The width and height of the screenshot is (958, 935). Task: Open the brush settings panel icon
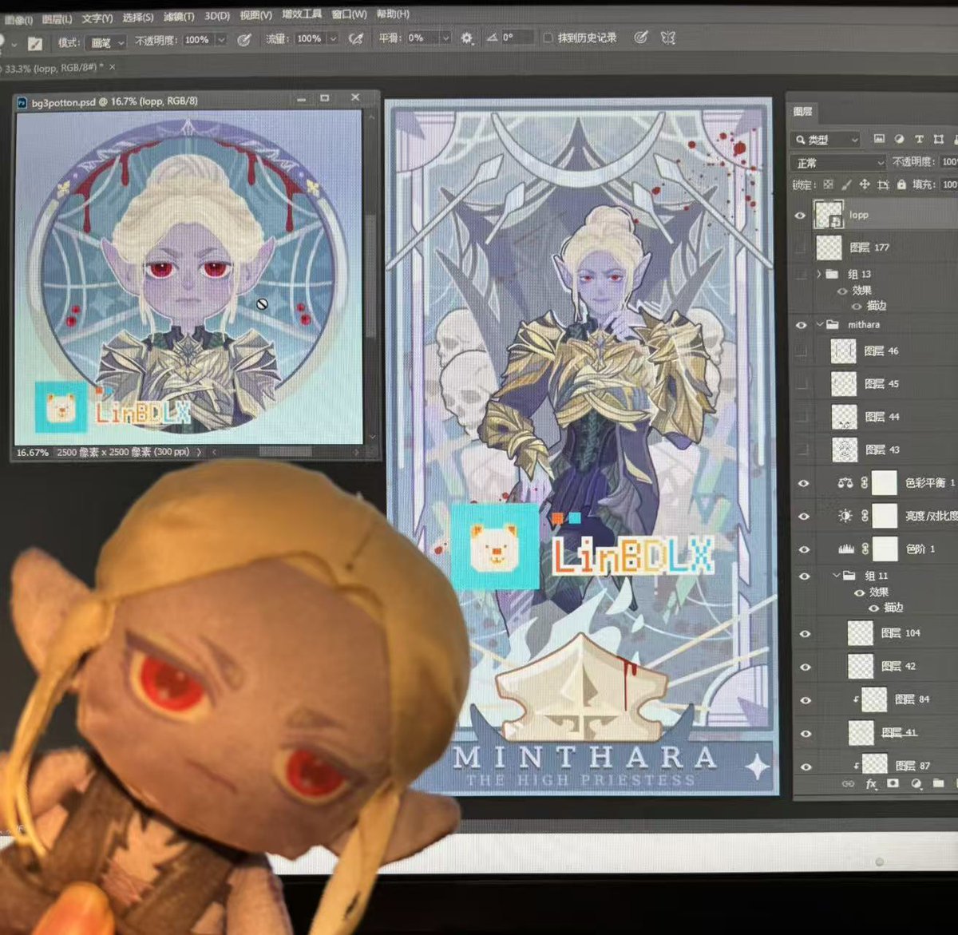pos(35,43)
